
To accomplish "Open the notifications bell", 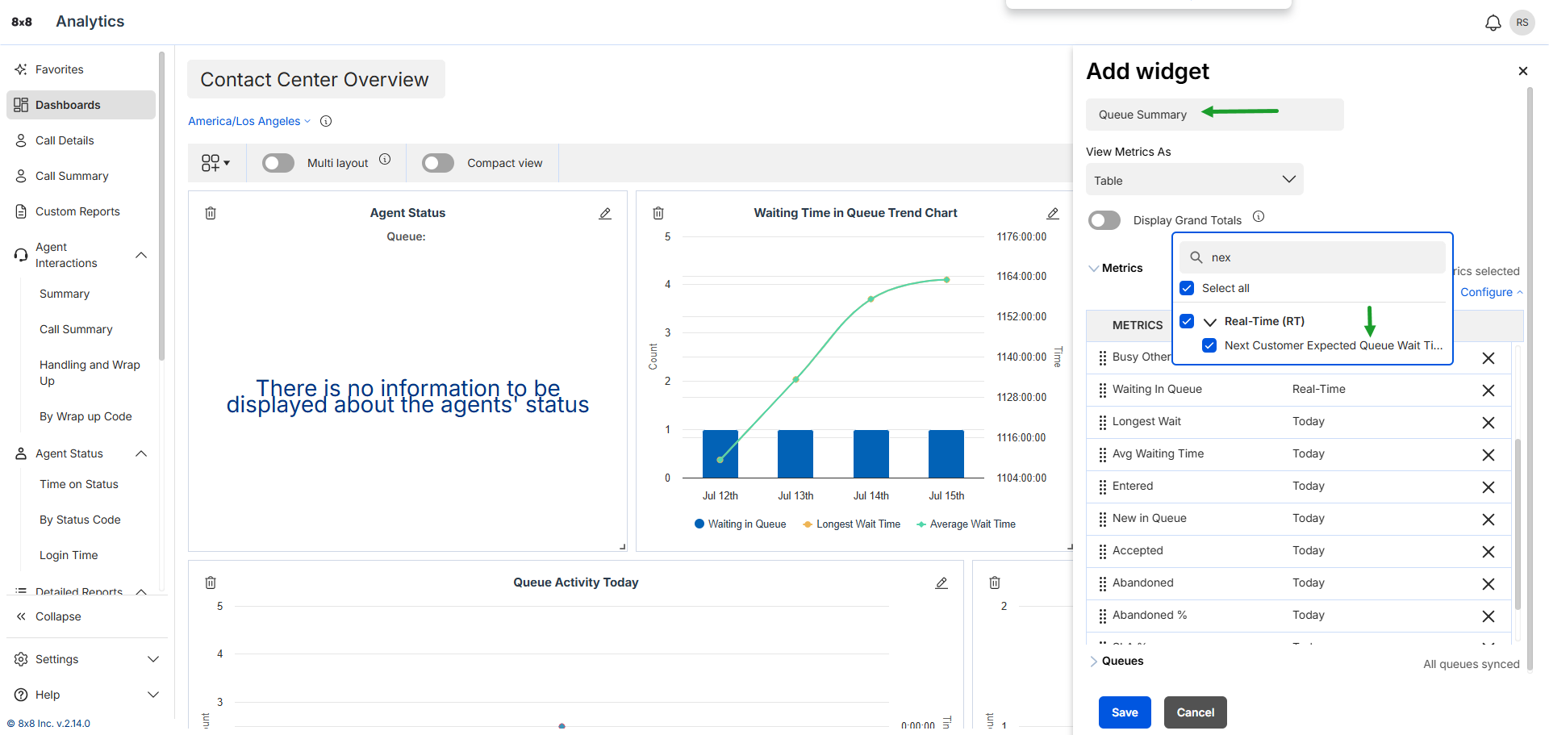I will [1493, 23].
